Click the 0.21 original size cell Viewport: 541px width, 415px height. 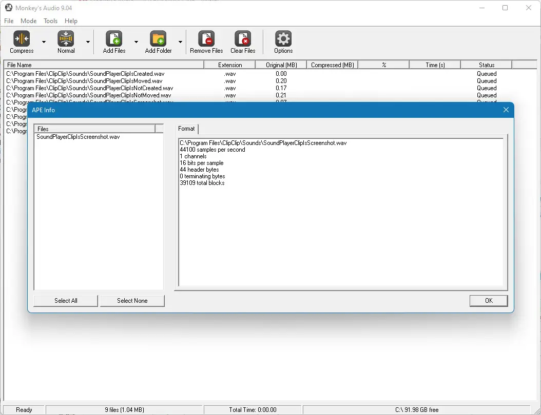[281, 95]
